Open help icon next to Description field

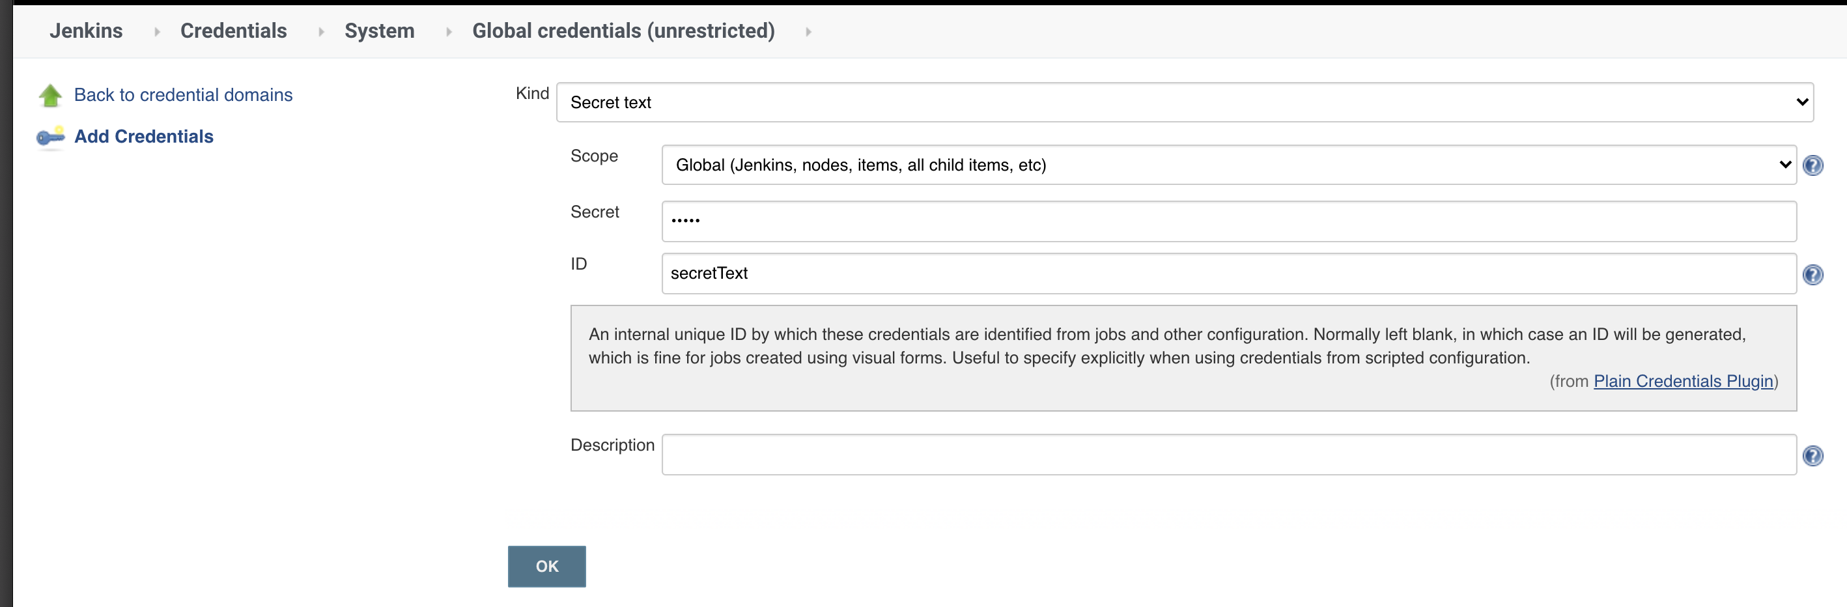(1812, 456)
